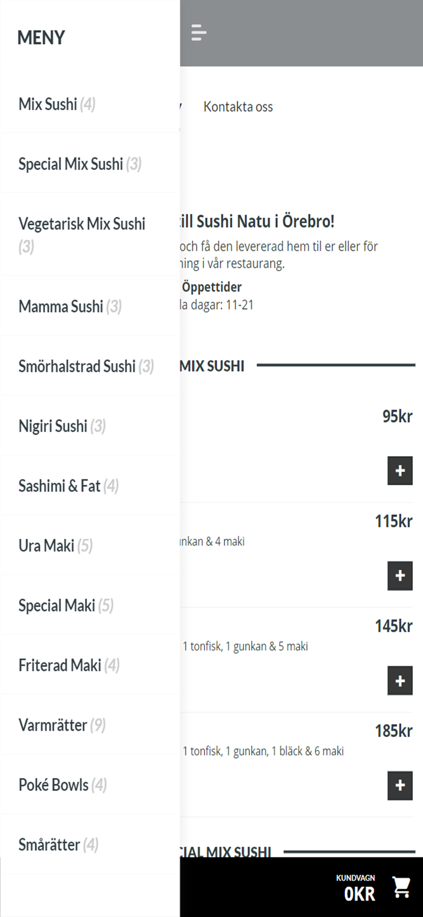This screenshot has height=917, width=423.
Task: Add the 115kr sushi item
Action: [400, 576]
